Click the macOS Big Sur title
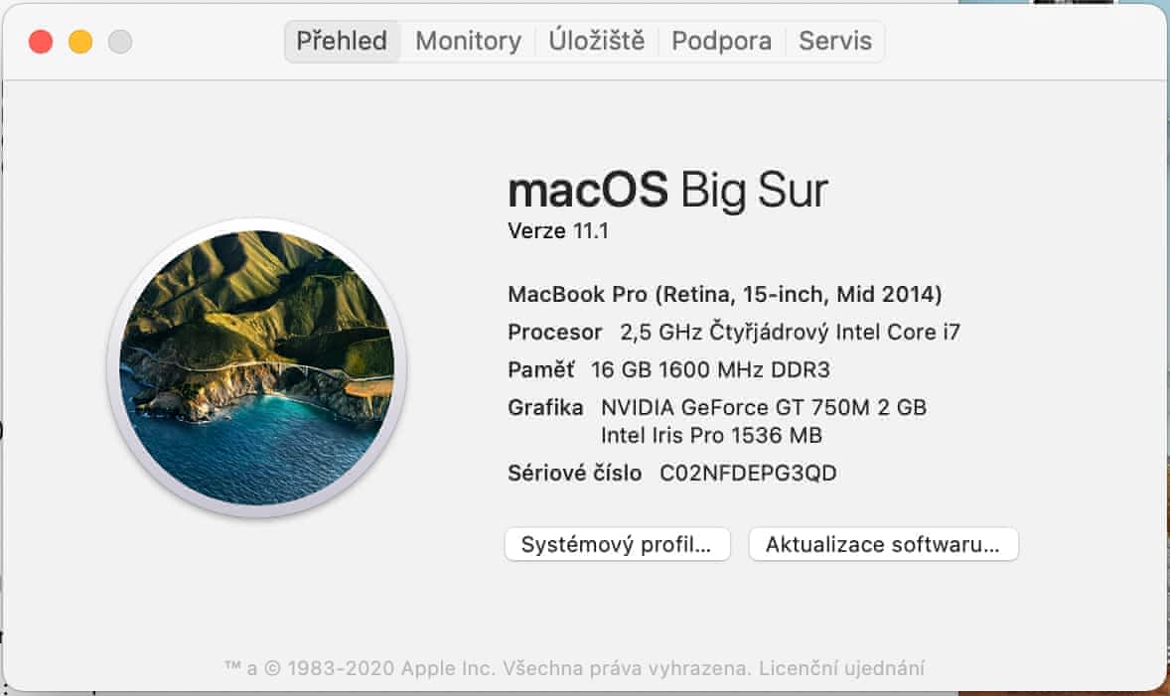 pyautogui.click(x=666, y=190)
